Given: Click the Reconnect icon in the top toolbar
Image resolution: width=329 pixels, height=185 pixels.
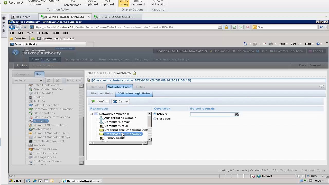Looking at the screenshot, I should click(5, 3).
